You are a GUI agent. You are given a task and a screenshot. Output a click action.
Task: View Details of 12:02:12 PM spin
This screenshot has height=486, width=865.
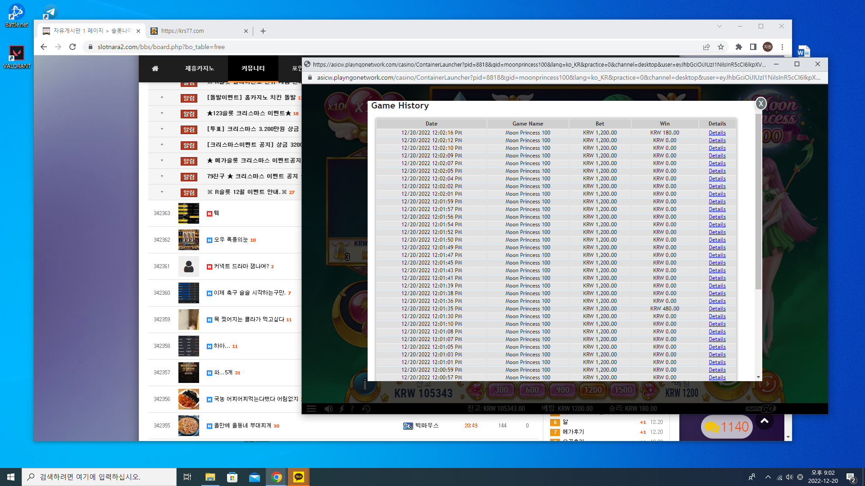[717, 140]
